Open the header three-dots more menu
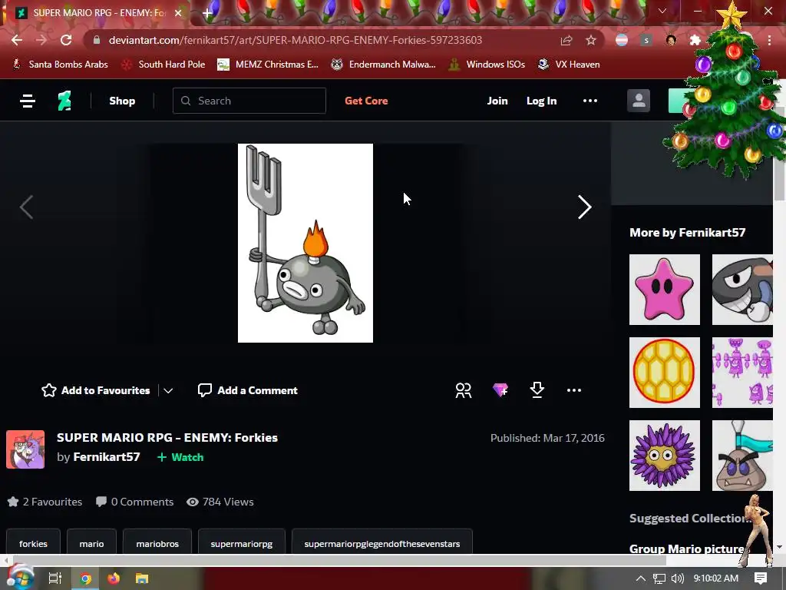 point(590,101)
